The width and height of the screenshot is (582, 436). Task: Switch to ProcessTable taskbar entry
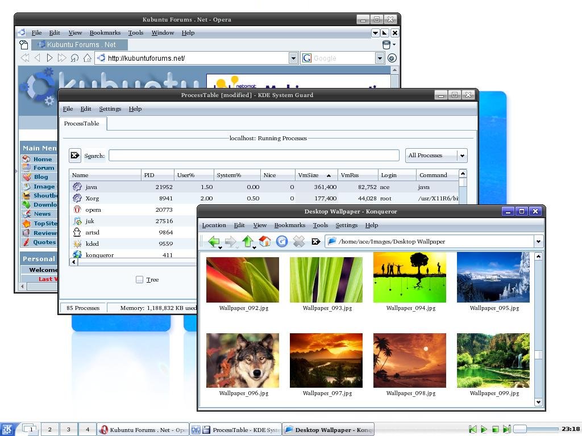[236, 430]
